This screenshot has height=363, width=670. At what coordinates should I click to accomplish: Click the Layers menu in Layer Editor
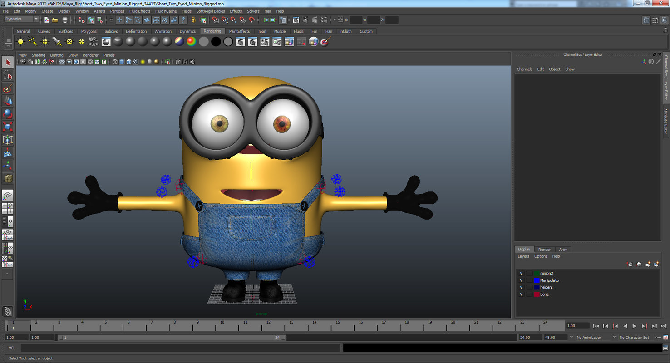coord(523,256)
